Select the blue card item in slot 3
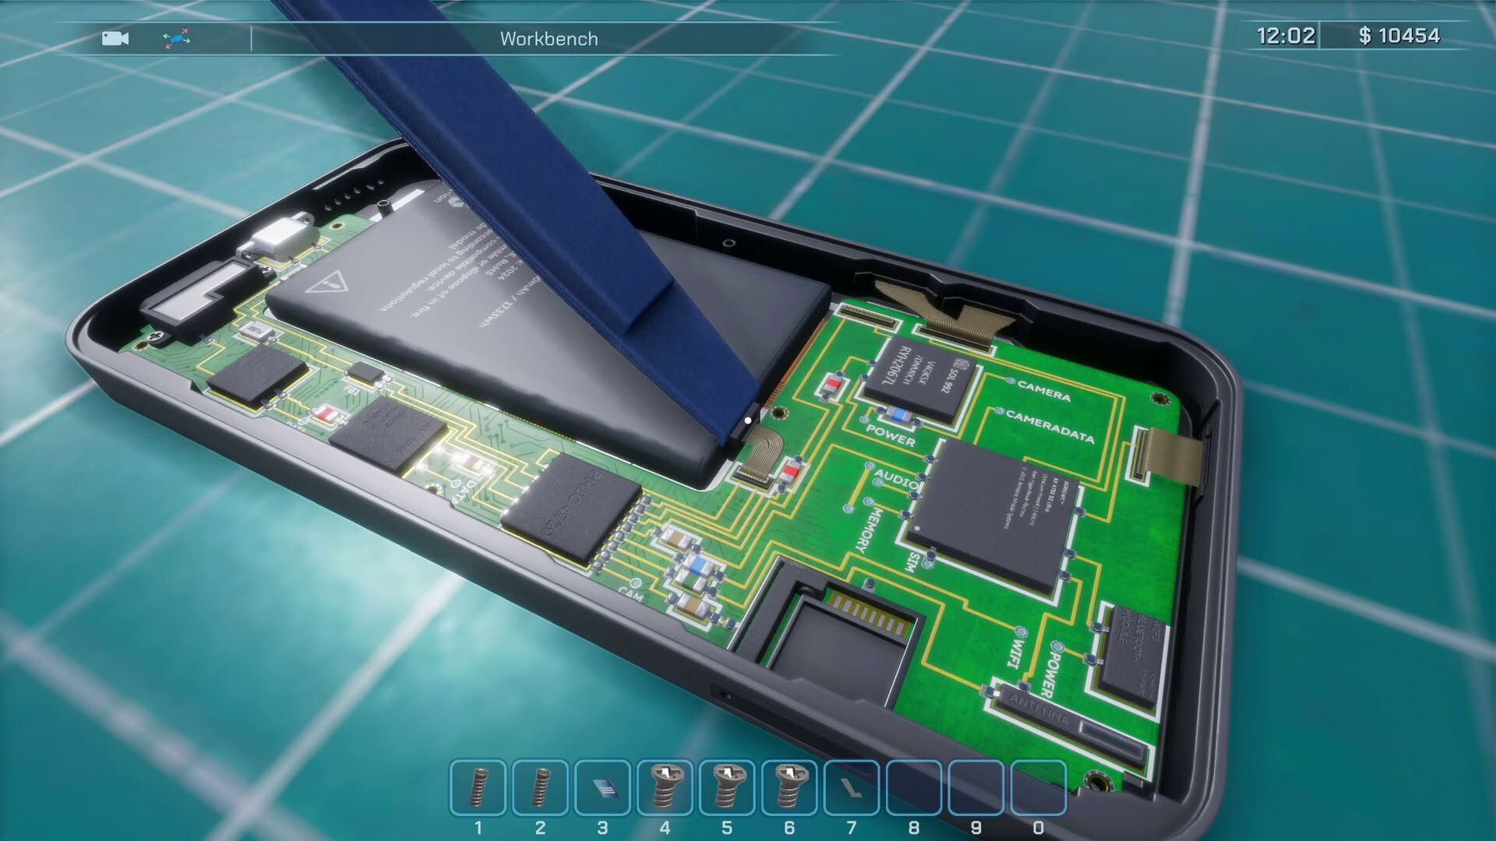Image resolution: width=1496 pixels, height=841 pixels. (x=602, y=788)
